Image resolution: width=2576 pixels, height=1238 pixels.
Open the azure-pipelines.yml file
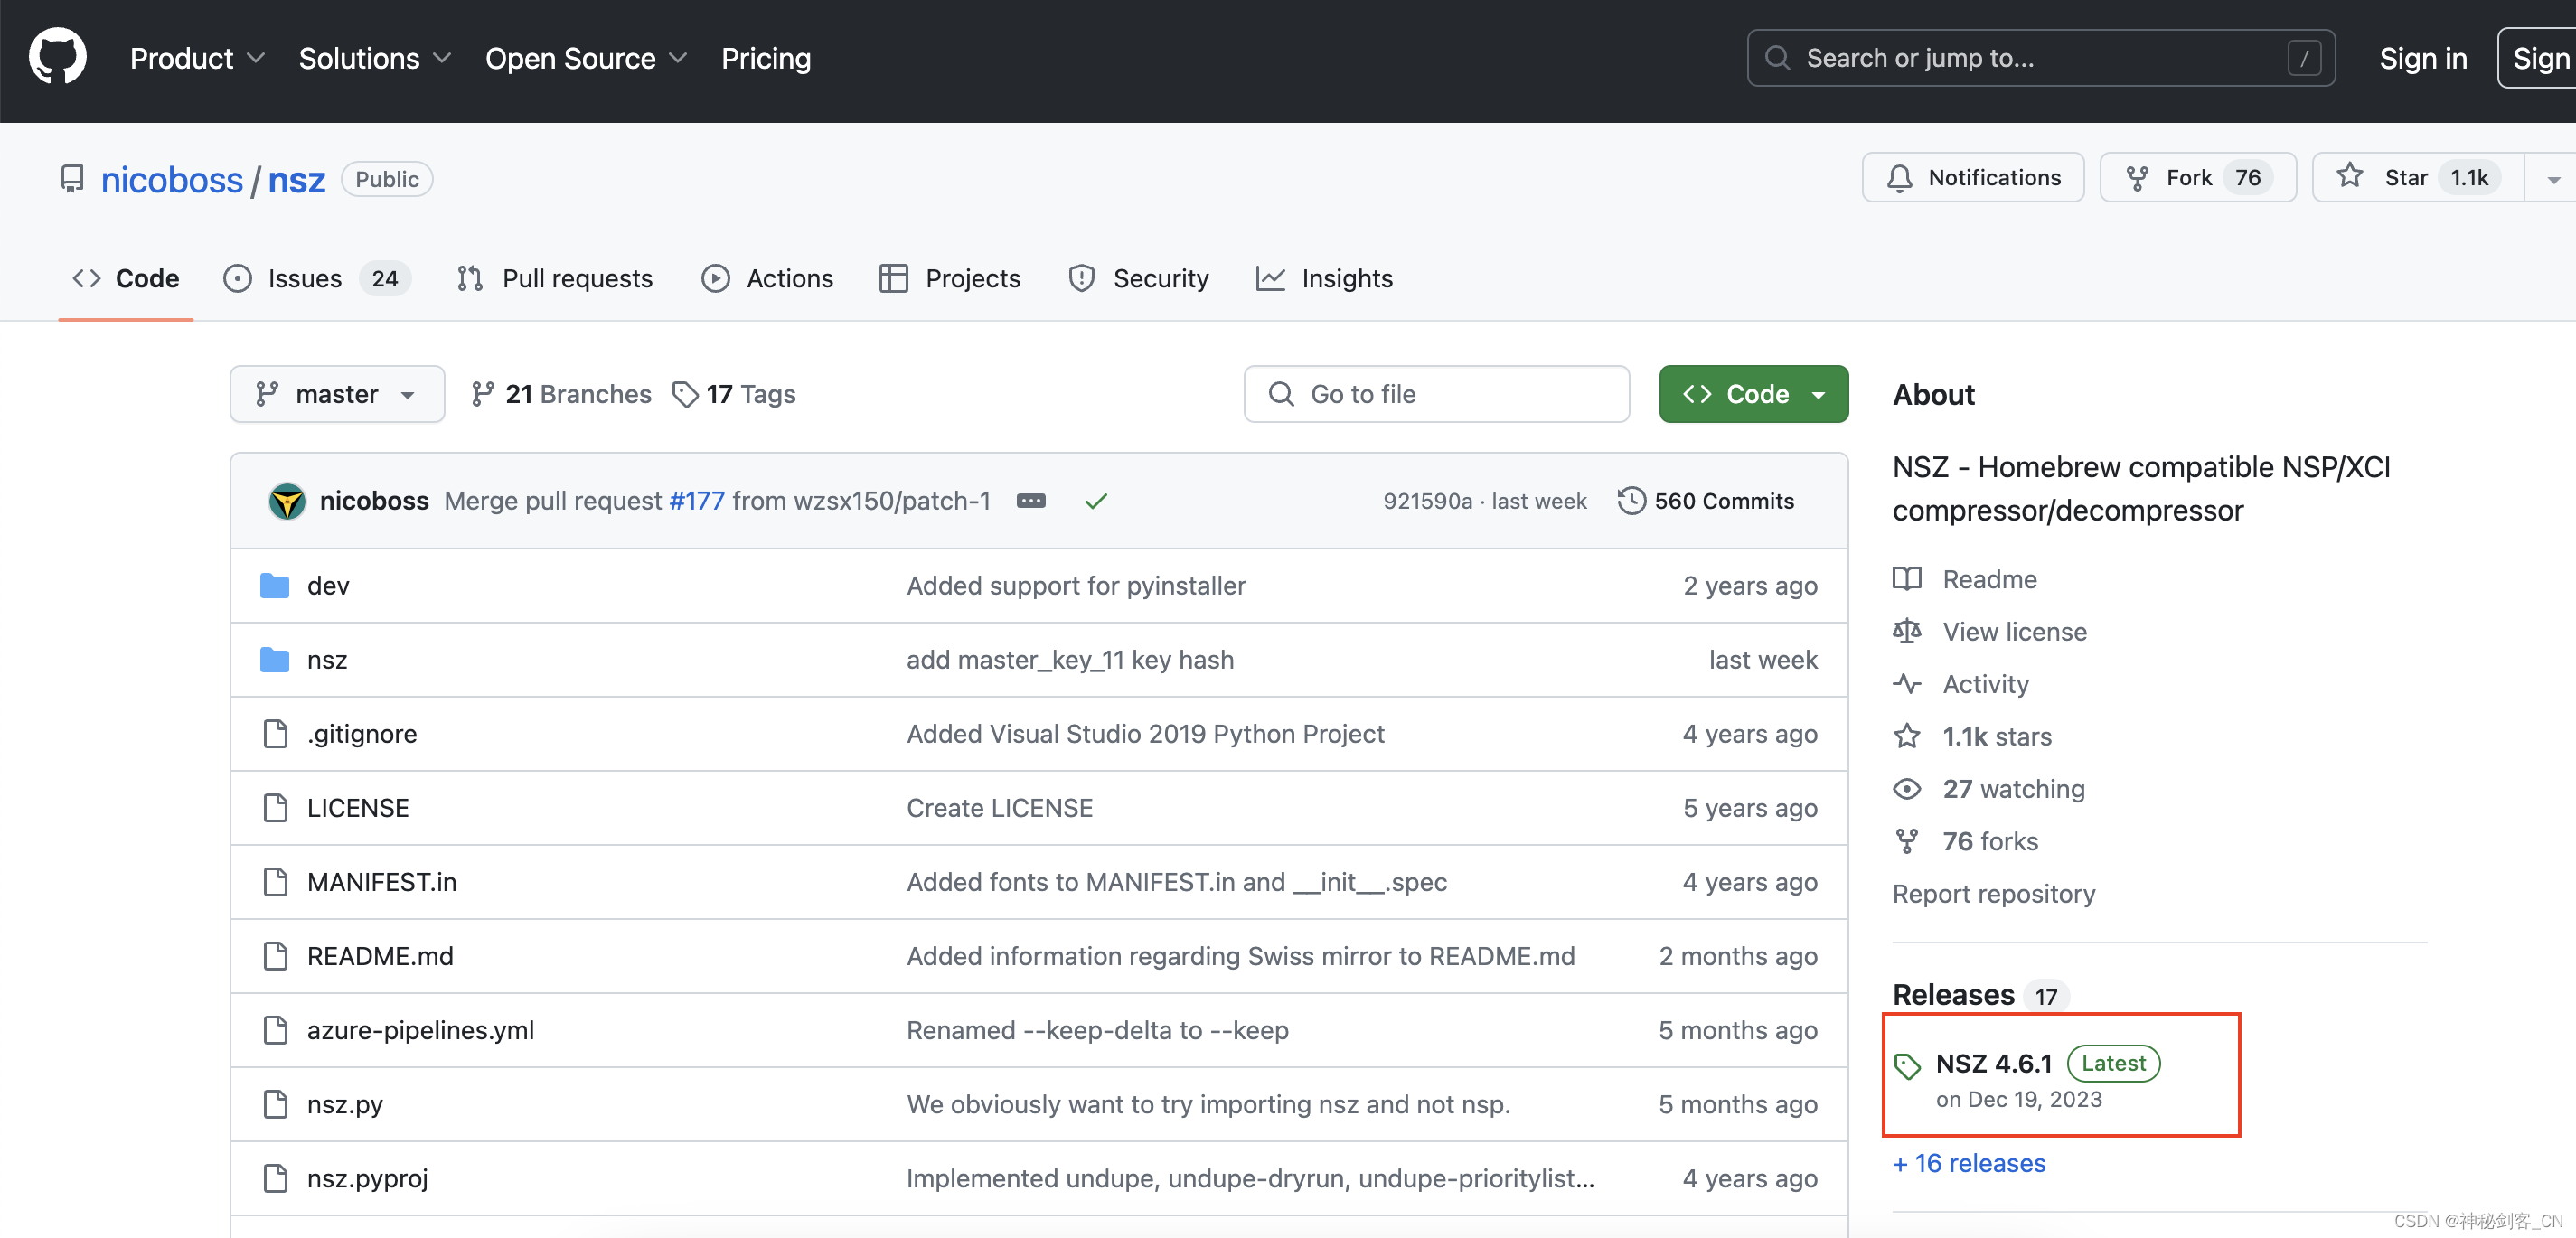[421, 1030]
